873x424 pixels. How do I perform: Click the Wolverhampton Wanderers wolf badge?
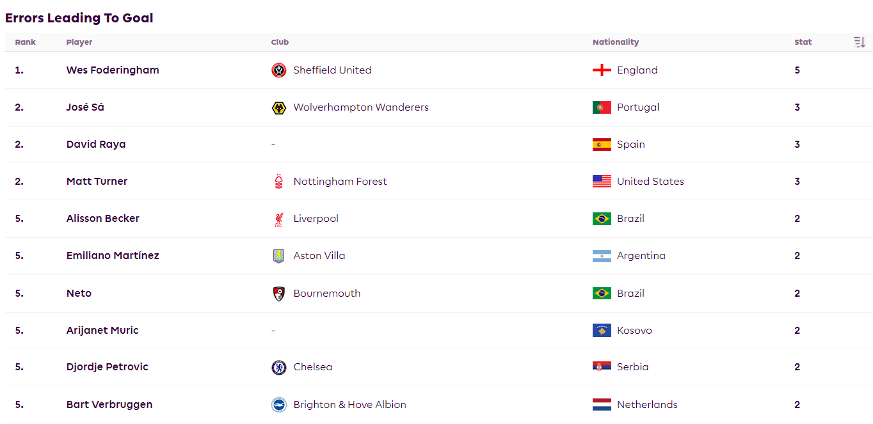[278, 107]
